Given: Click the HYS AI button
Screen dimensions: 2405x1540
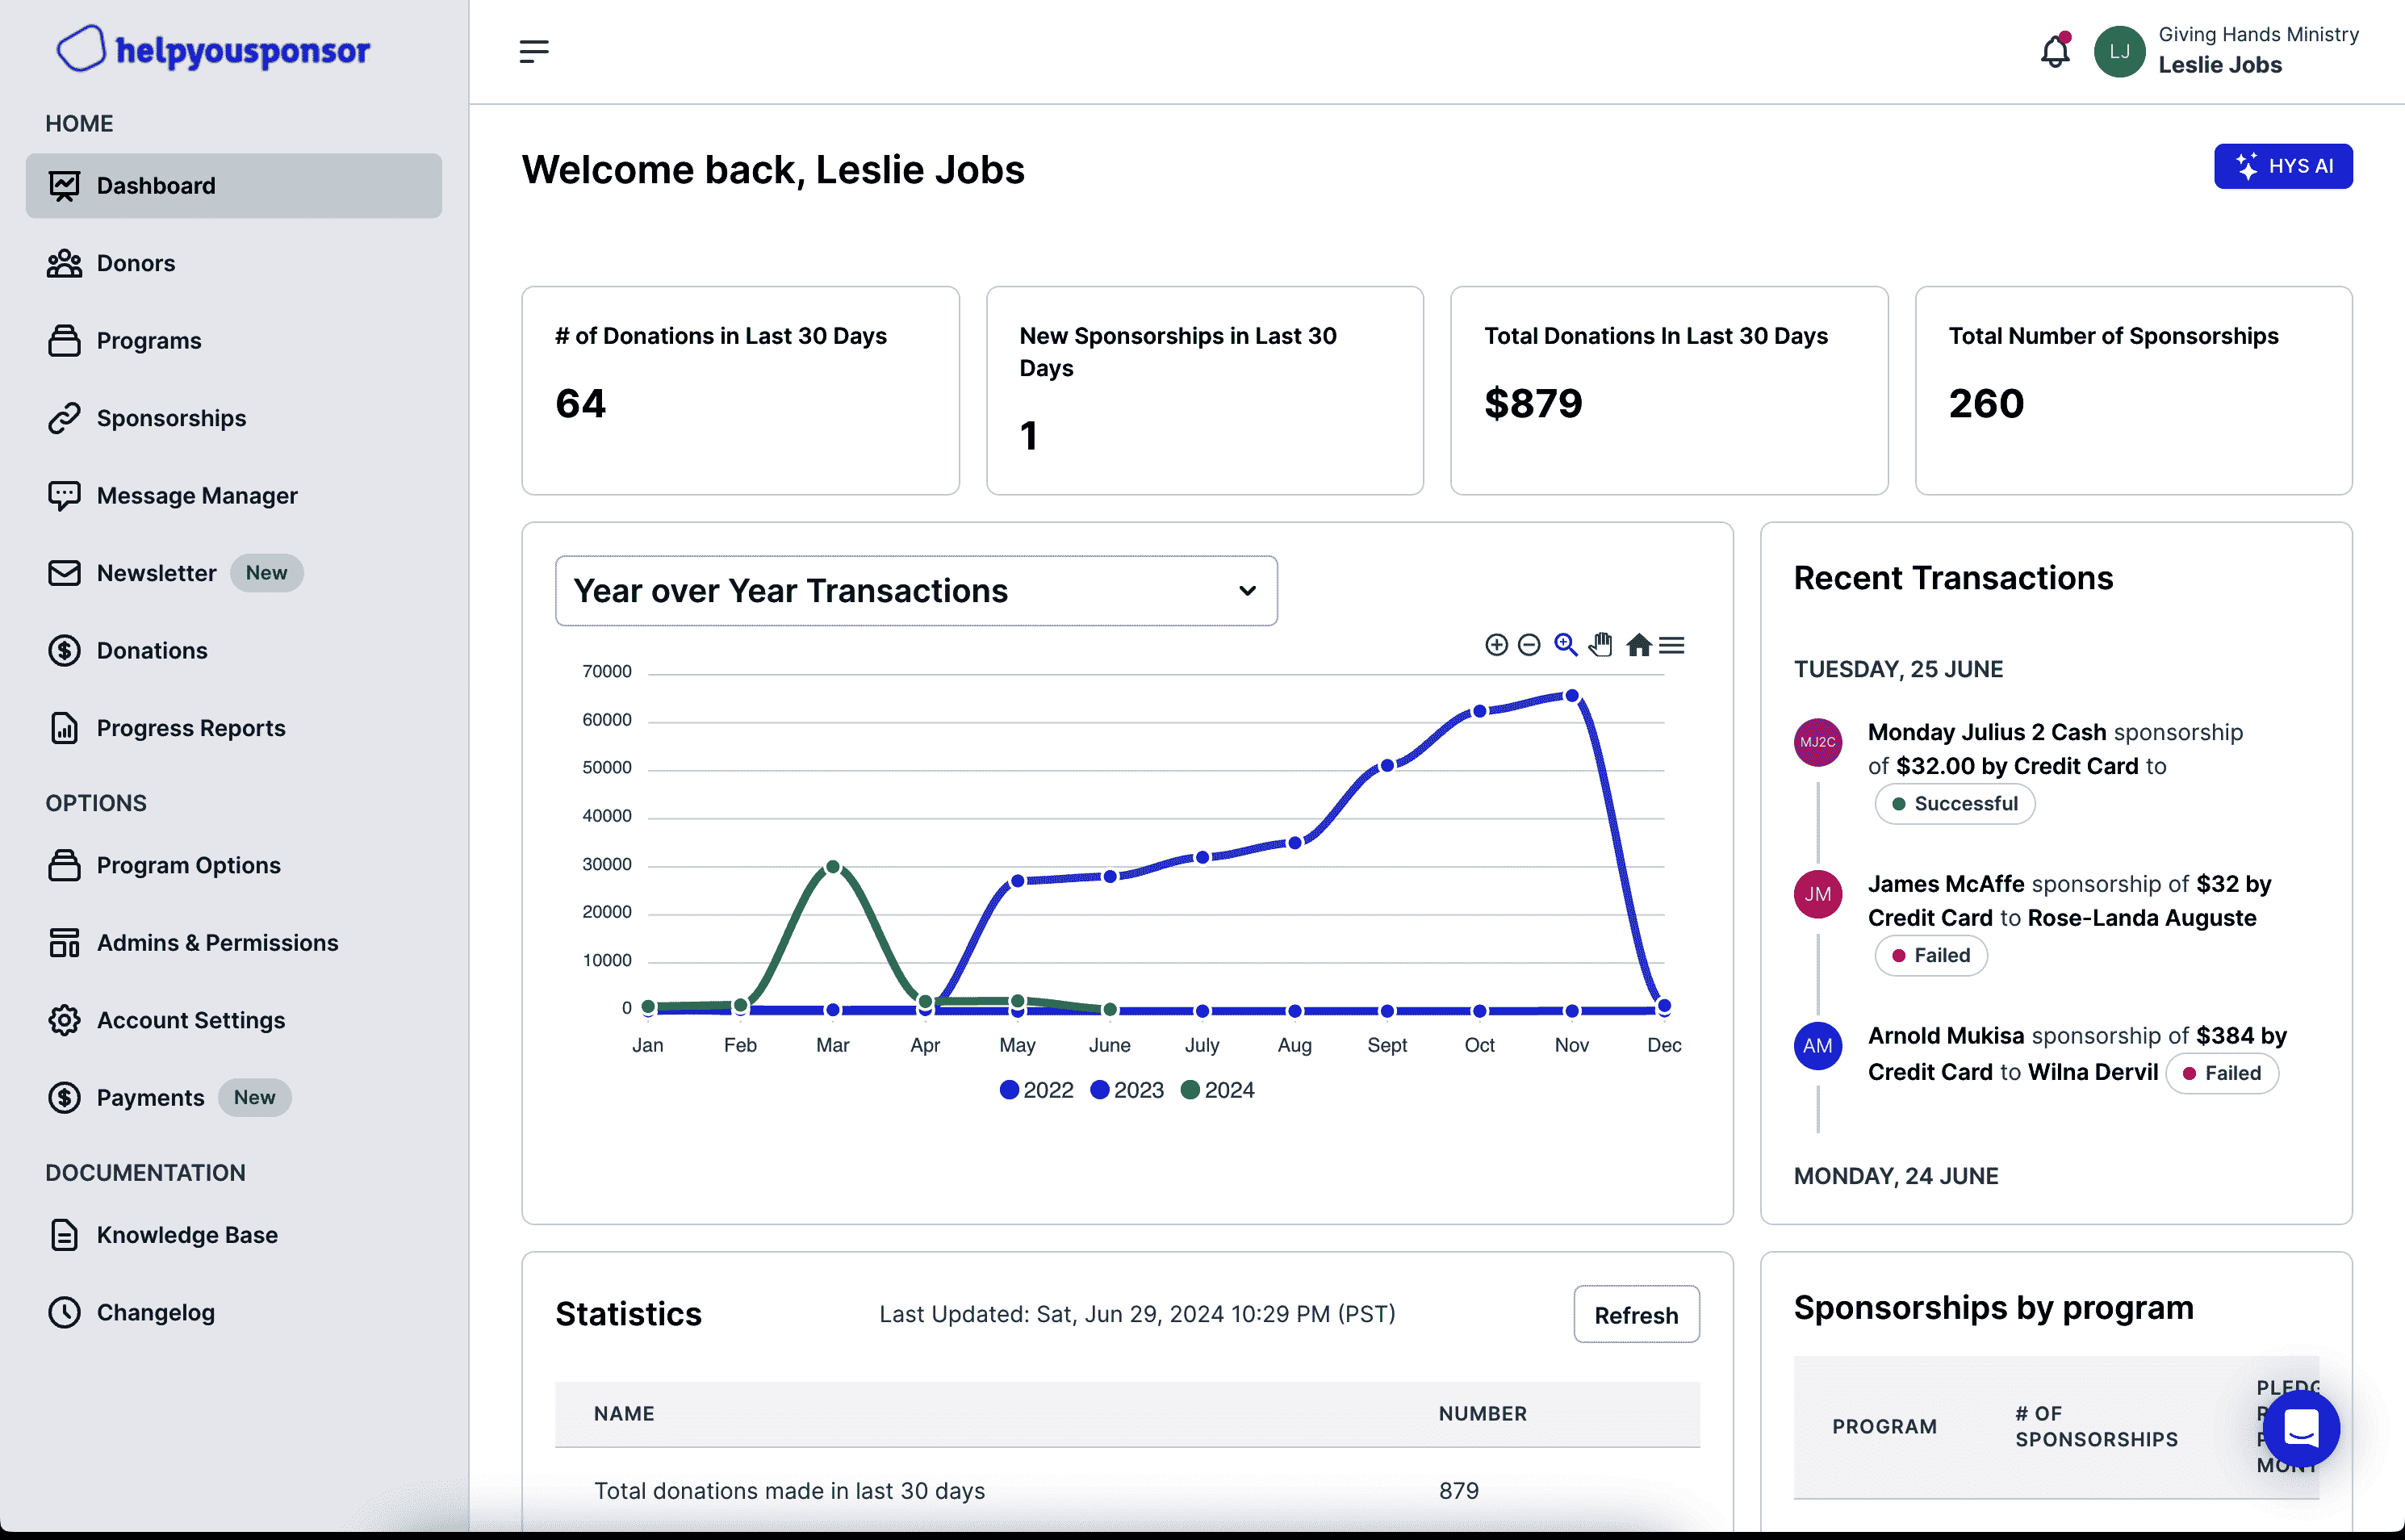Looking at the screenshot, I should pyautogui.click(x=2282, y=166).
